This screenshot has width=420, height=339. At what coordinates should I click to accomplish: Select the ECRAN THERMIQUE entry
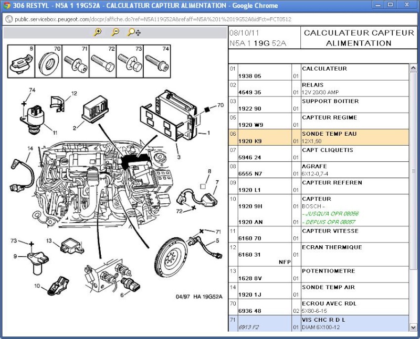tap(332, 247)
